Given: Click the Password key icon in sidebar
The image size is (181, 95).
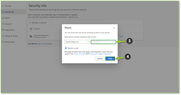Looking at the screenshot, I should [3, 24].
